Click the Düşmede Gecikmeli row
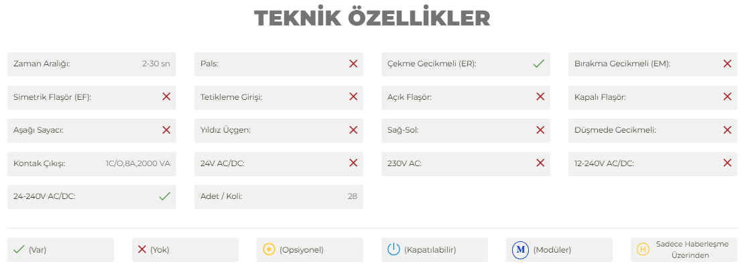Viewport: 742px width, 268px height. [x=653, y=131]
